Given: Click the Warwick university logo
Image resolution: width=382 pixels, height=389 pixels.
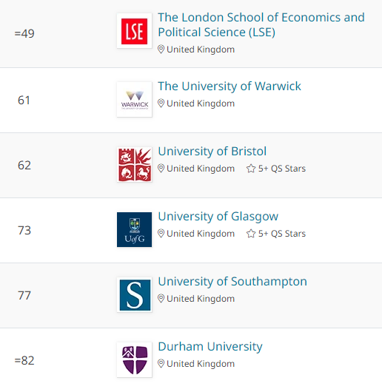Looking at the screenshot, I should tap(135, 100).
